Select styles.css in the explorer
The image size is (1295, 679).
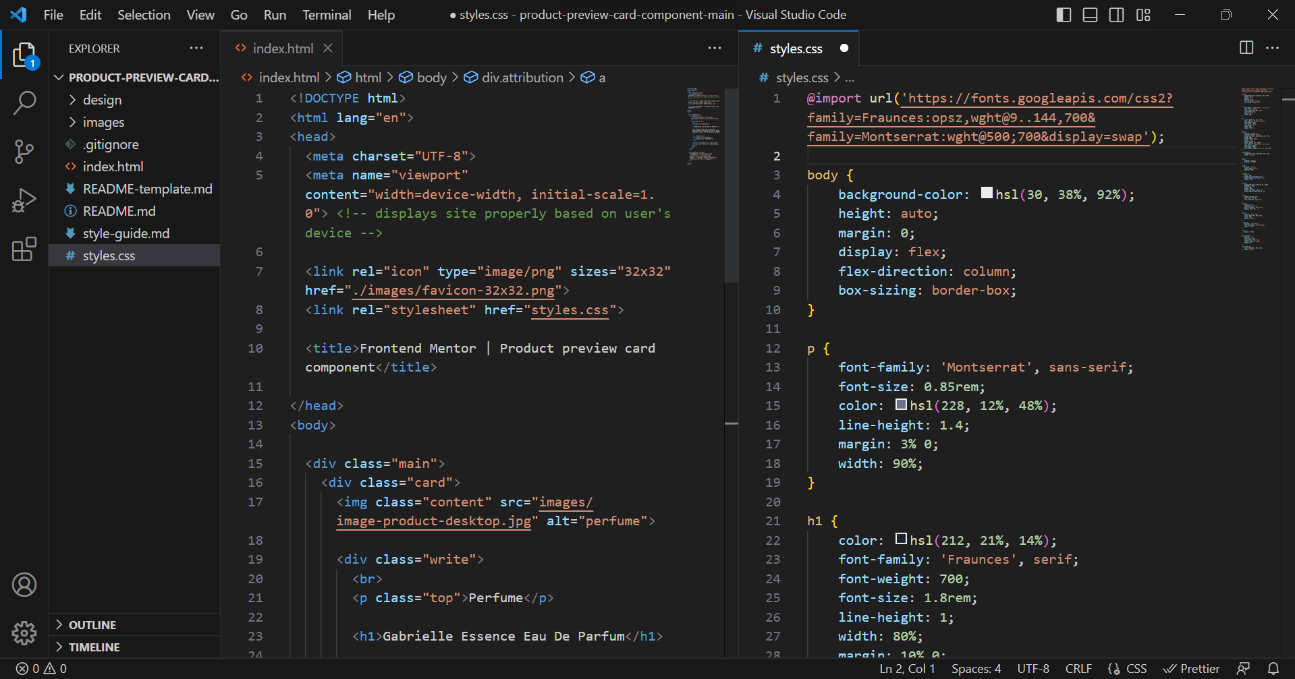pyautogui.click(x=135, y=256)
